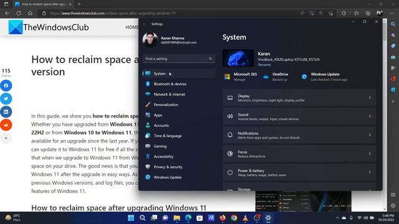Open Edge Favorites star icon
This screenshot has height=224, width=399.
coord(356,13)
